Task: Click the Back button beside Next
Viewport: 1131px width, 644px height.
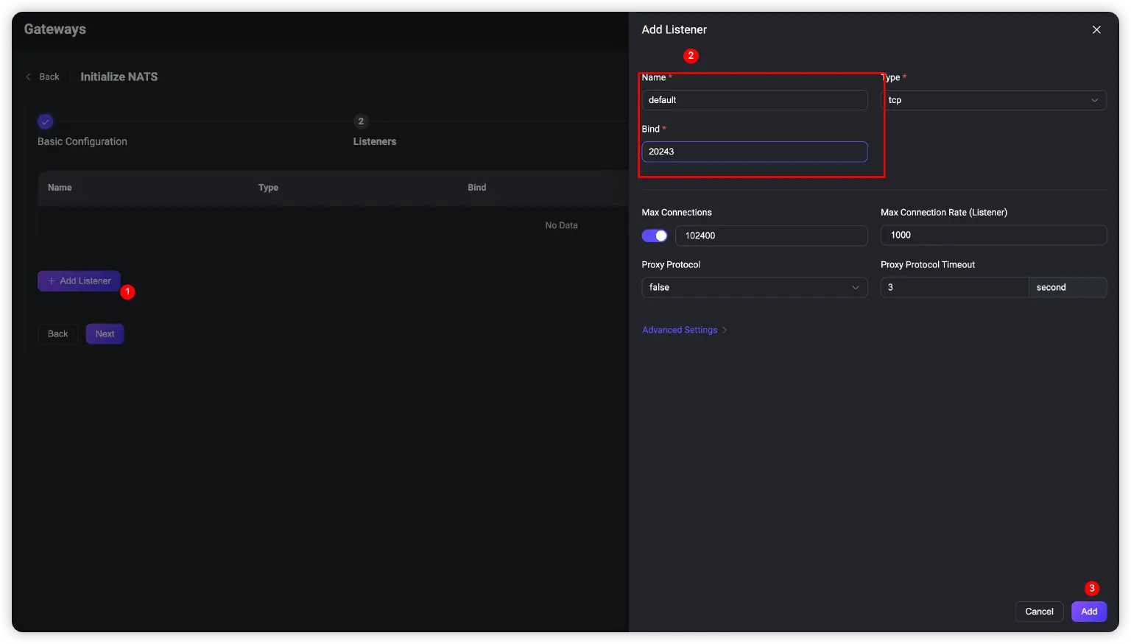Action: pos(57,334)
